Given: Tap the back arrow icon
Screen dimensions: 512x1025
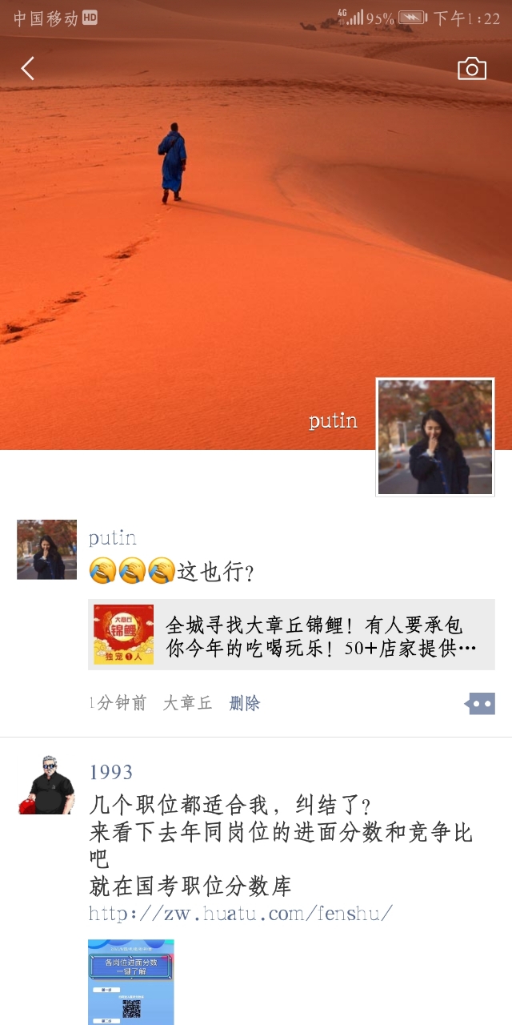Looking at the screenshot, I should pos(28,69).
